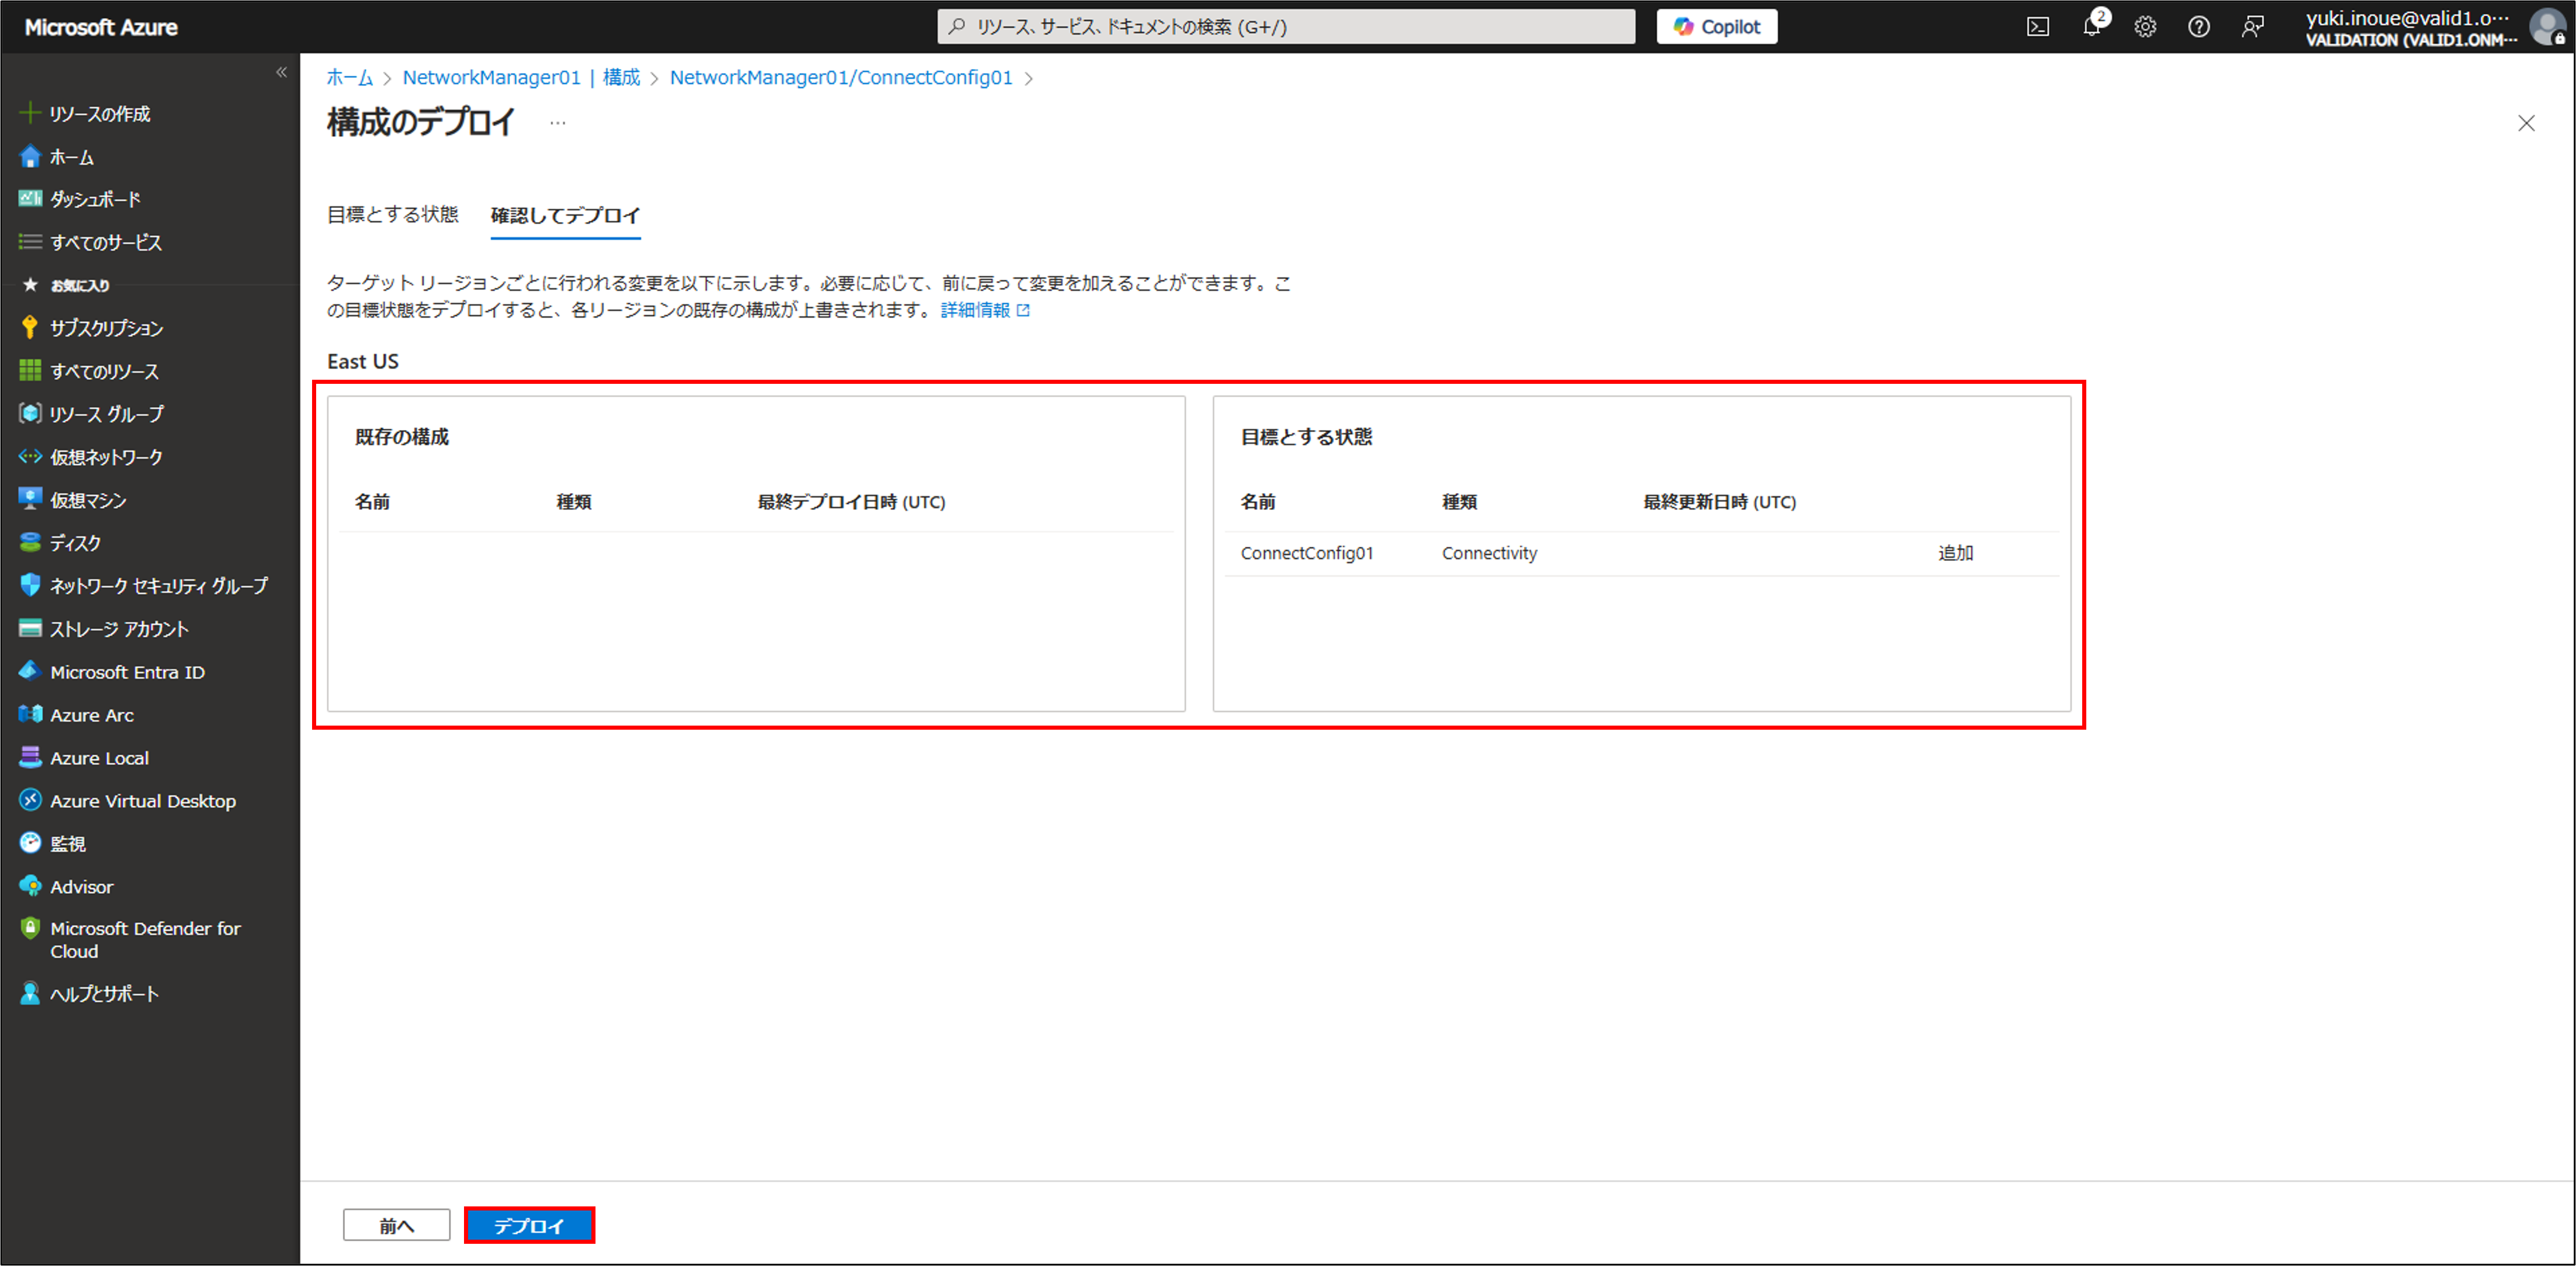Open リソース グループ in sidebar

click(x=106, y=413)
